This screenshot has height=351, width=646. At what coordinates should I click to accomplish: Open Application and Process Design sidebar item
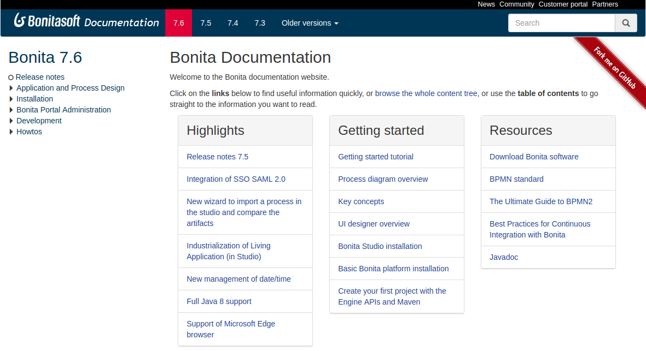tap(71, 88)
